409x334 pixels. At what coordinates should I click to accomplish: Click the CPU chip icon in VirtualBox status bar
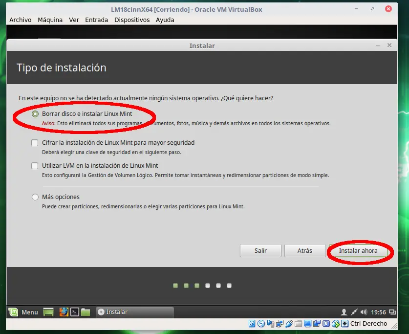(326, 324)
